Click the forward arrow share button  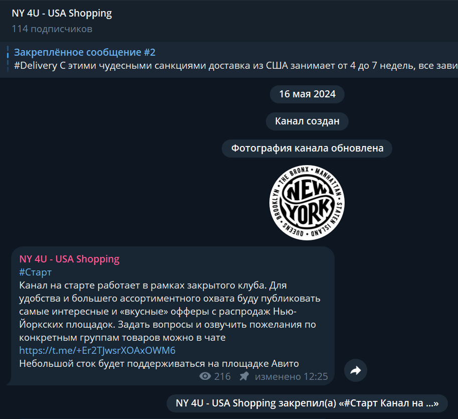pyautogui.click(x=356, y=370)
